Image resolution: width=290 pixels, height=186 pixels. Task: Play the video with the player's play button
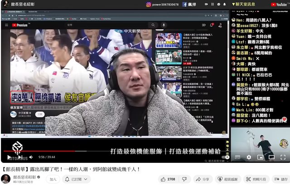(x=9, y=157)
